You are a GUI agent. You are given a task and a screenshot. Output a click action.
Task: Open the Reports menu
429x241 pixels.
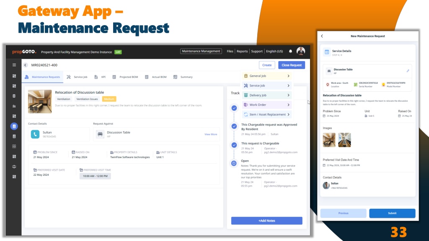tap(242, 51)
